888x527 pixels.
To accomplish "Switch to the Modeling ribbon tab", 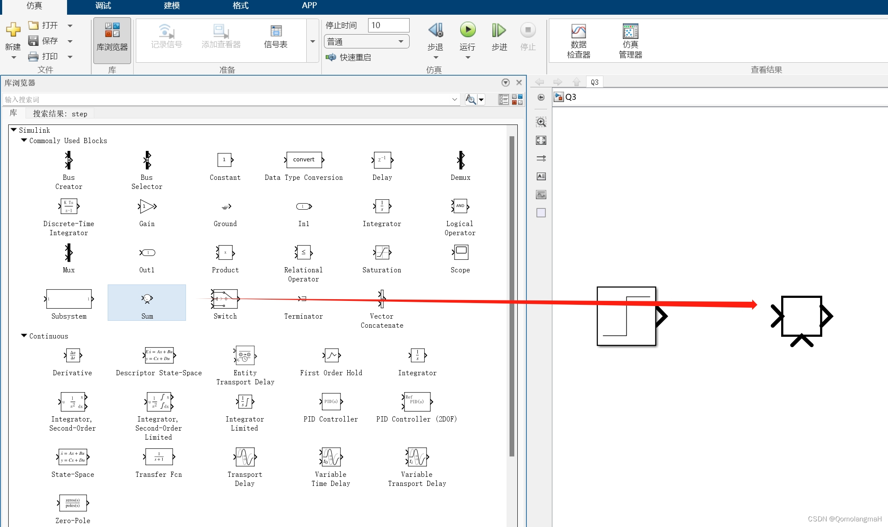I will tap(172, 6).
